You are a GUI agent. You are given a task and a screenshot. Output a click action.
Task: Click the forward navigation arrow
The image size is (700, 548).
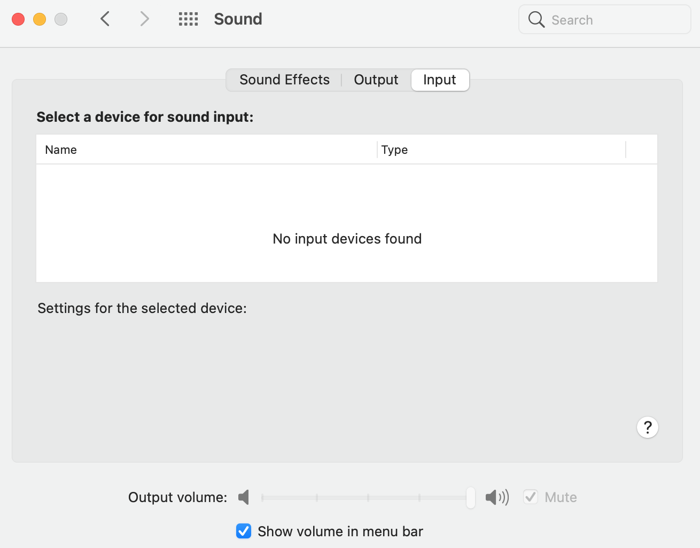point(144,19)
